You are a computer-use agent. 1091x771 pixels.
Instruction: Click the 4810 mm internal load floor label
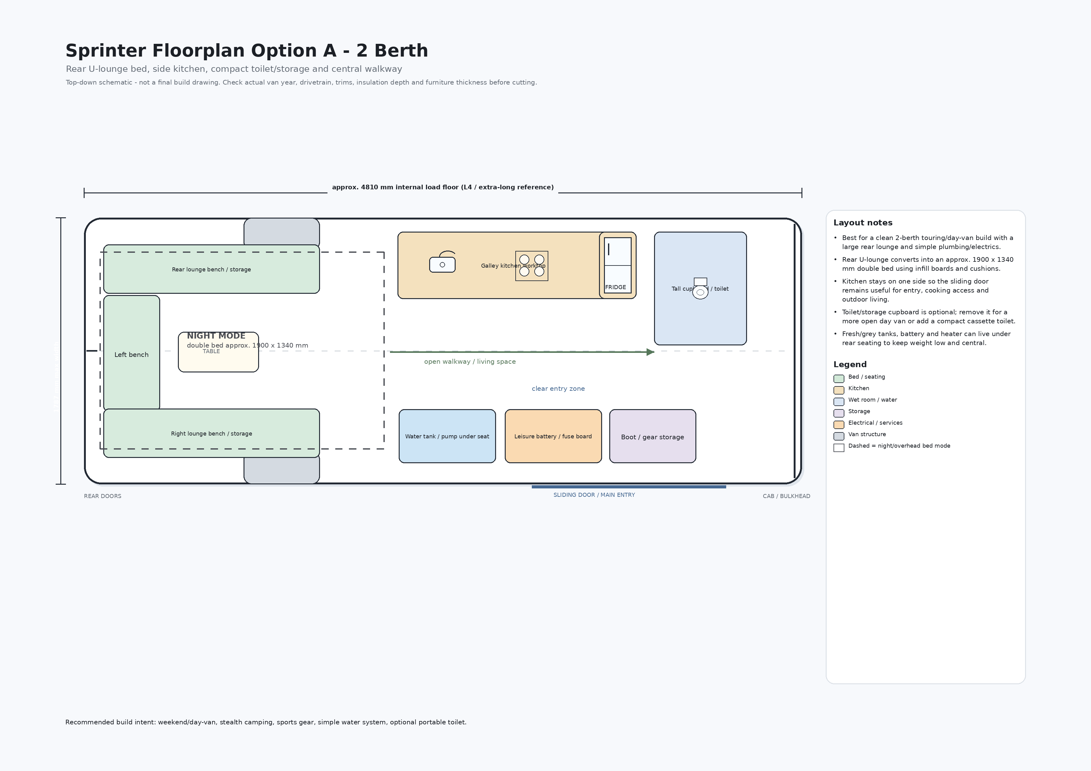[x=443, y=187]
